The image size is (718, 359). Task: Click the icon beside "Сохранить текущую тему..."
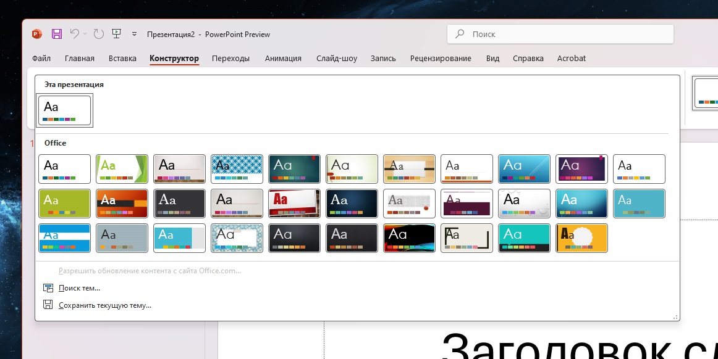[x=48, y=305]
